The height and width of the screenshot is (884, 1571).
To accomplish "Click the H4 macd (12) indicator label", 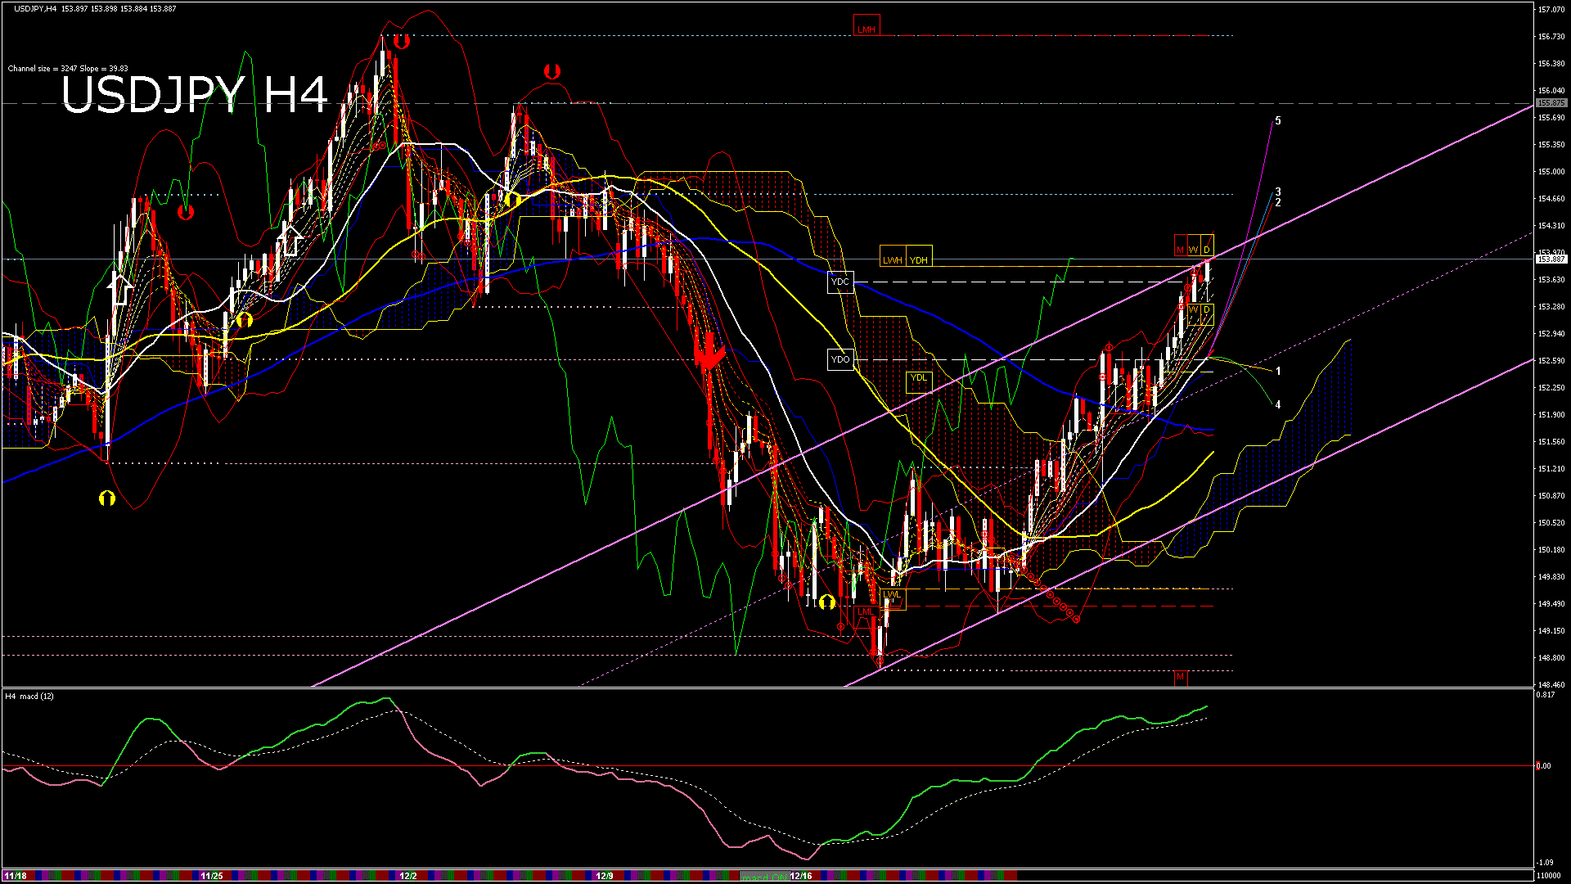I will tap(29, 697).
